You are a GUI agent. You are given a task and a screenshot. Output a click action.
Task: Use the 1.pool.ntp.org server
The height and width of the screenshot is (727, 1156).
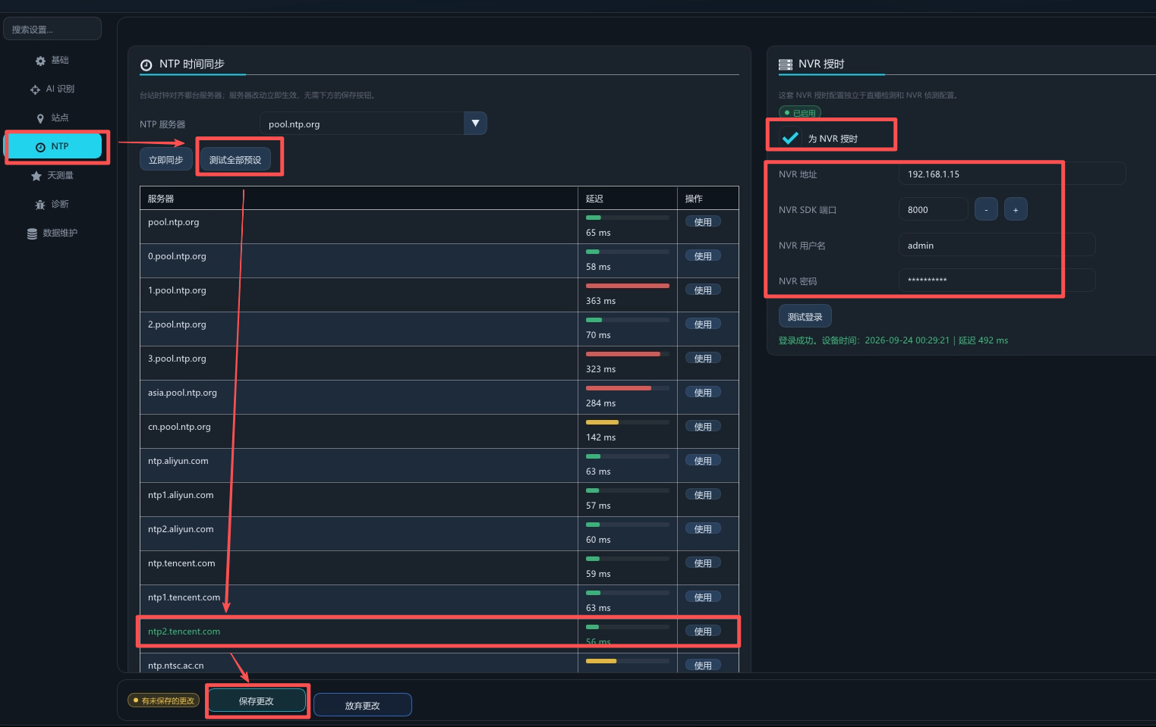(x=703, y=290)
